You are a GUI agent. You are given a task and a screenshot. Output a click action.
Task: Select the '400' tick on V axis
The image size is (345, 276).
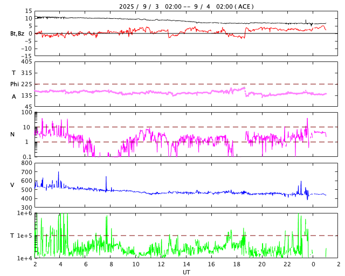(x=26, y=198)
